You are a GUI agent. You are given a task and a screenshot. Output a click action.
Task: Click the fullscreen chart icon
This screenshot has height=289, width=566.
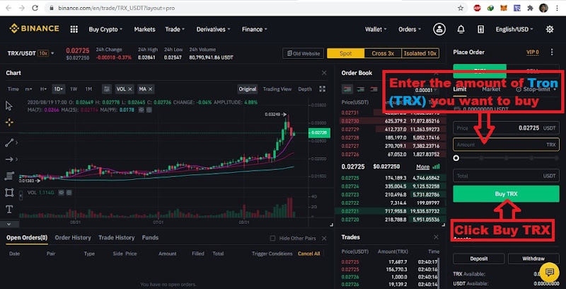[x=323, y=89]
